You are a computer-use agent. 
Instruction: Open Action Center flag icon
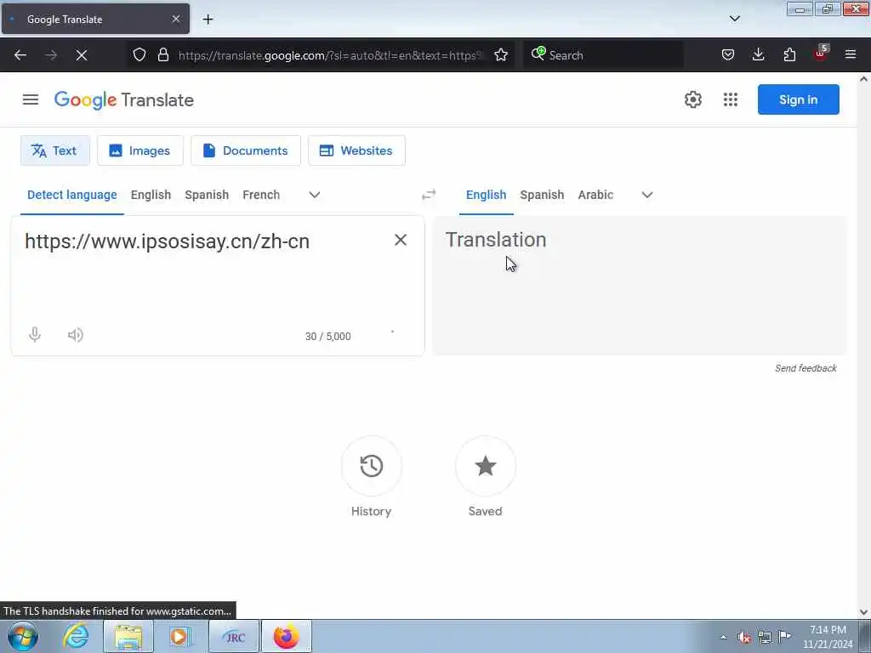(784, 636)
